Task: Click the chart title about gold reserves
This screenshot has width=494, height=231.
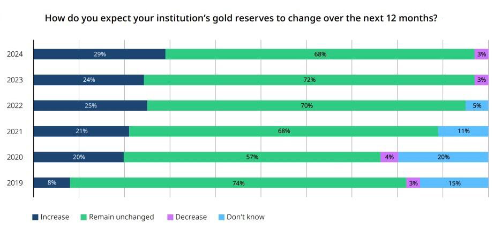Action: (x=241, y=18)
